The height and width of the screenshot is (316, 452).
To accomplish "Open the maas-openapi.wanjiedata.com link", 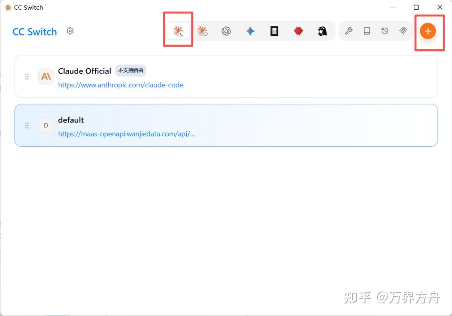I will click(x=126, y=134).
